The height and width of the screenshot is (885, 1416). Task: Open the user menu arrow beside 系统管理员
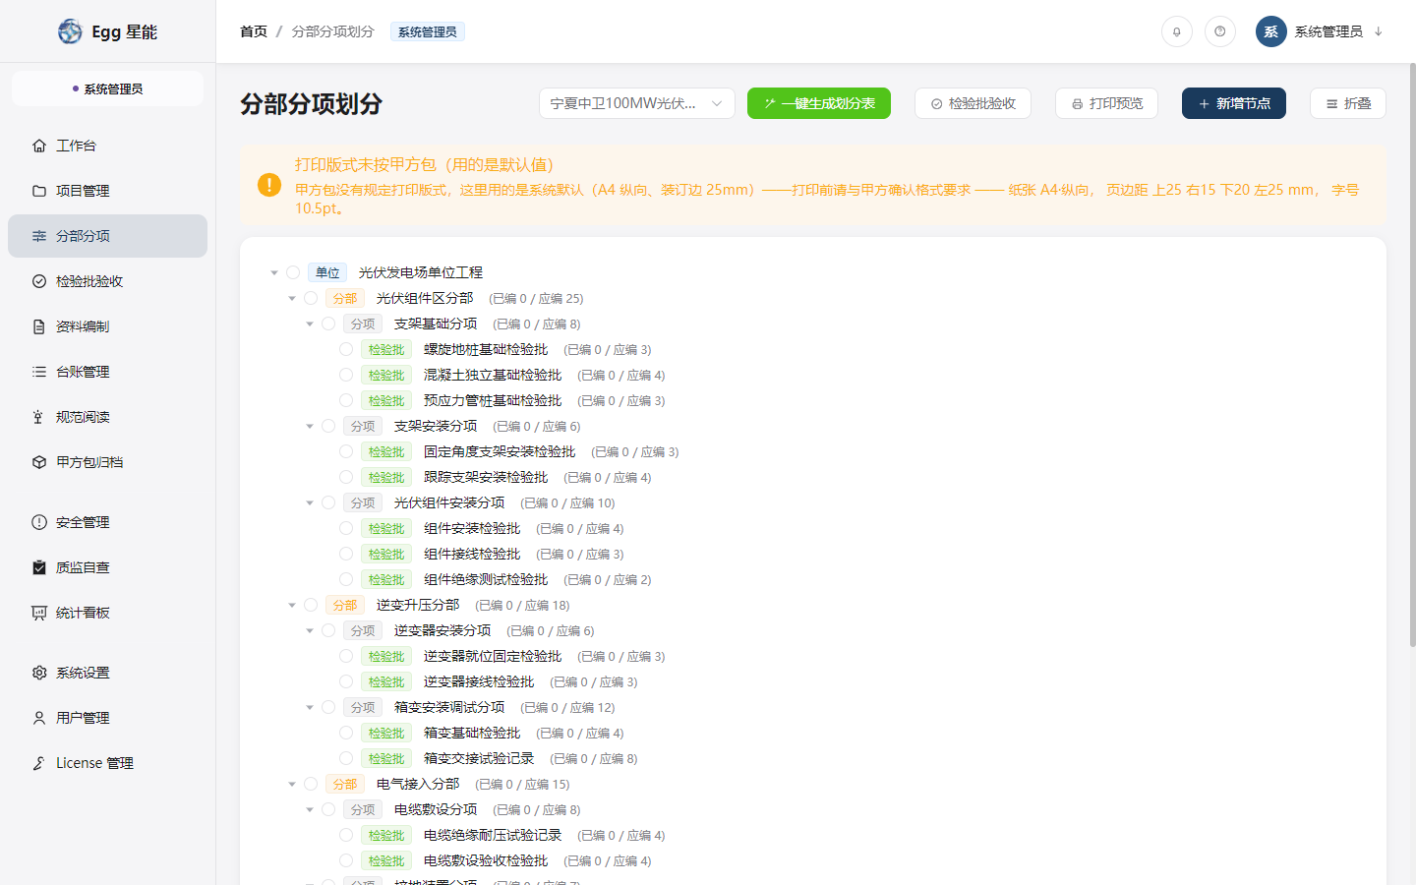1379,31
